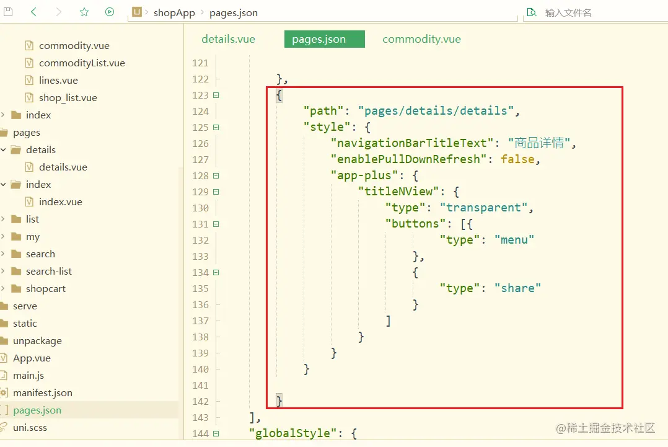This screenshot has height=447, width=668.
Task: Open main.js in the file tree
Action: 28,376
